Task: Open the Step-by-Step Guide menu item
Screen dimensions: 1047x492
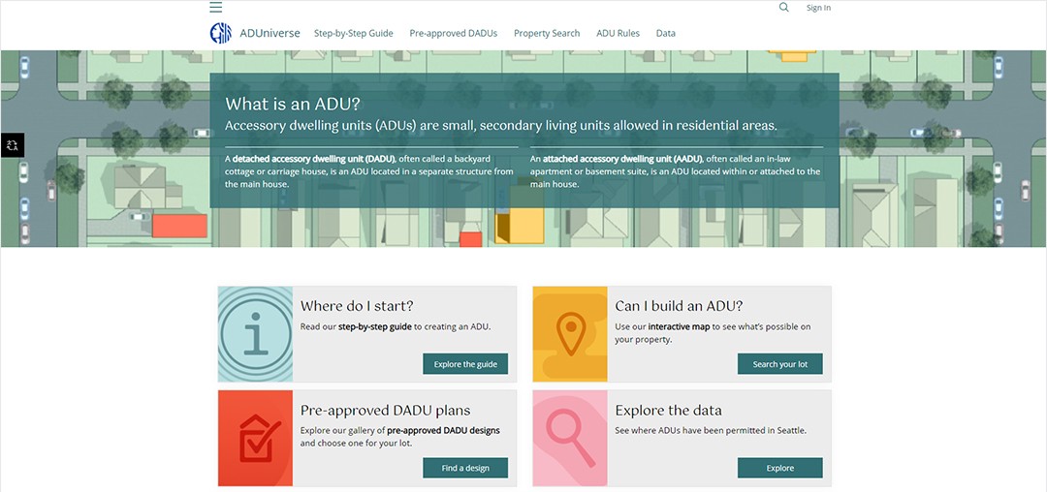Action: tap(353, 33)
